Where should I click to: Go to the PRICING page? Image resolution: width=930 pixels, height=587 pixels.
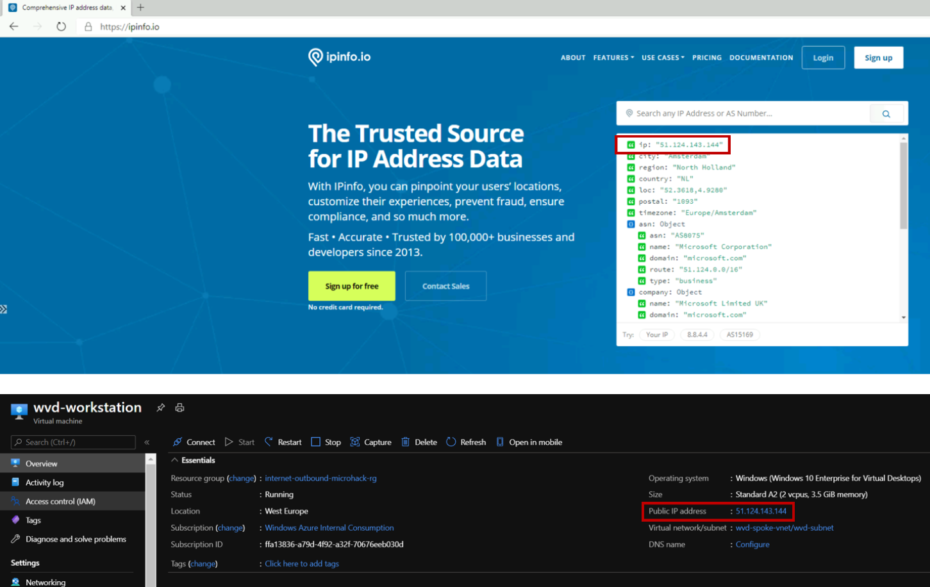coord(707,58)
